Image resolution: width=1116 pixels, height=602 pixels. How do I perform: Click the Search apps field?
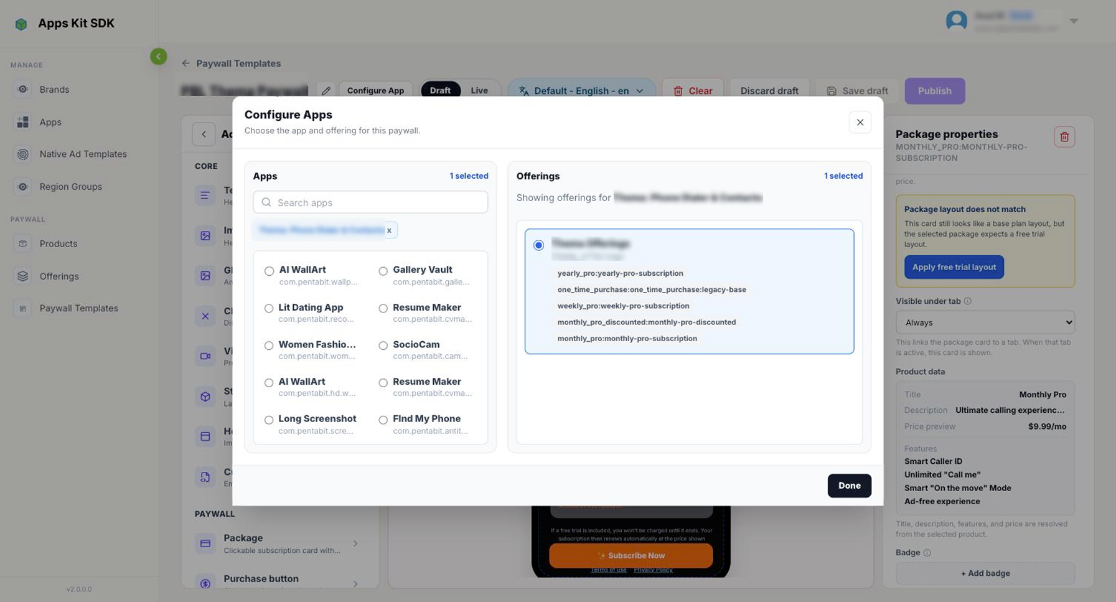370,202
